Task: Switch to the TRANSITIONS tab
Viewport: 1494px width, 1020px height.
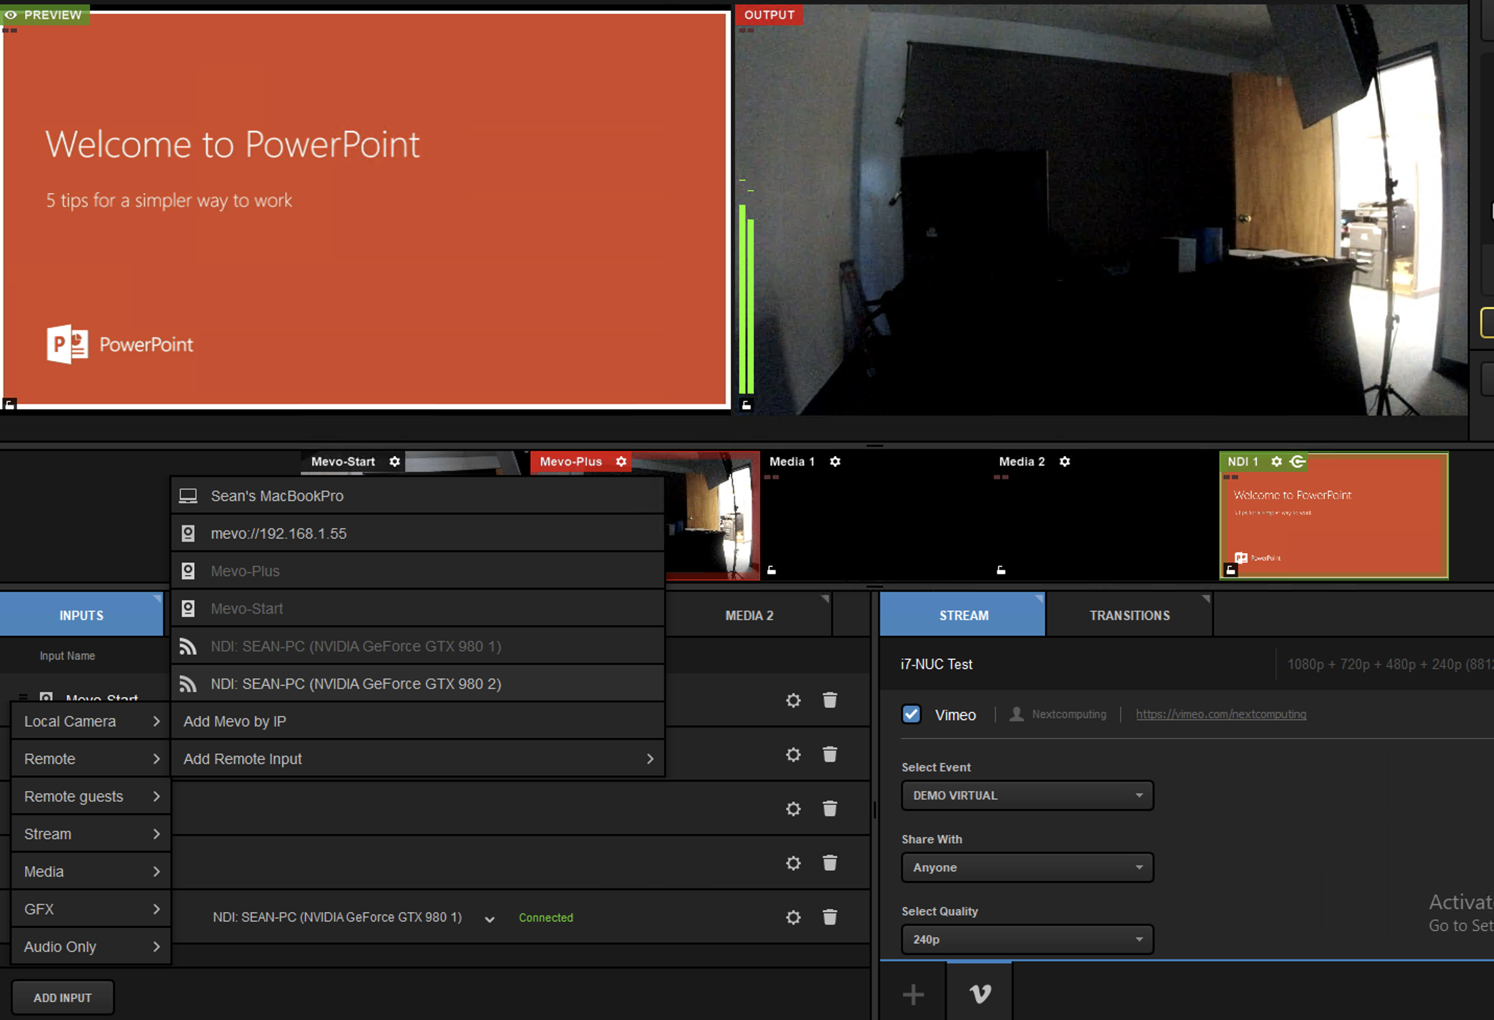Action: (1130, 615)
